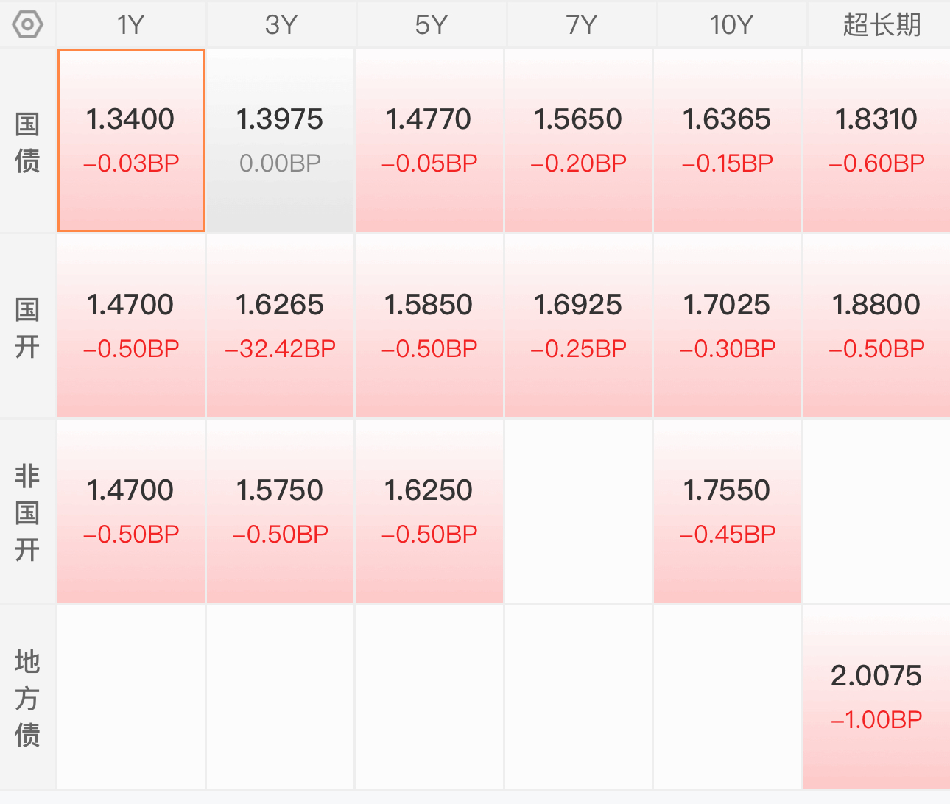This screenshot has height=804, width=950.
Task: Open the hexagon settings icon
Action: tap(28, 25)
